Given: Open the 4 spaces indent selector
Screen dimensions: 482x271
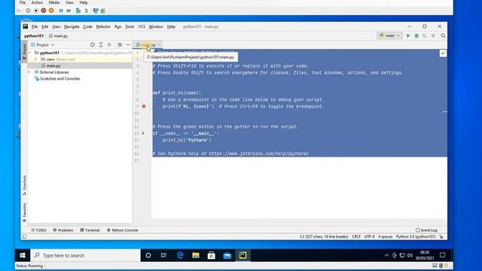Looking at the screenshot, I should 385,236.
